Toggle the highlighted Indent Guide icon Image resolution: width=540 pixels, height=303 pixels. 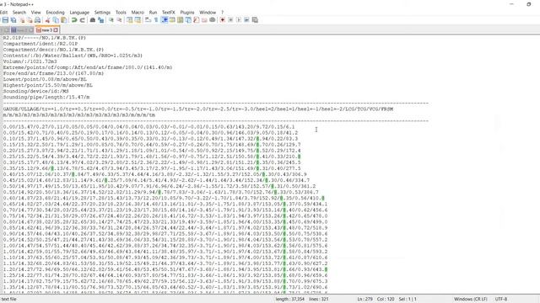pyautogui.click(x=165, y=20)
